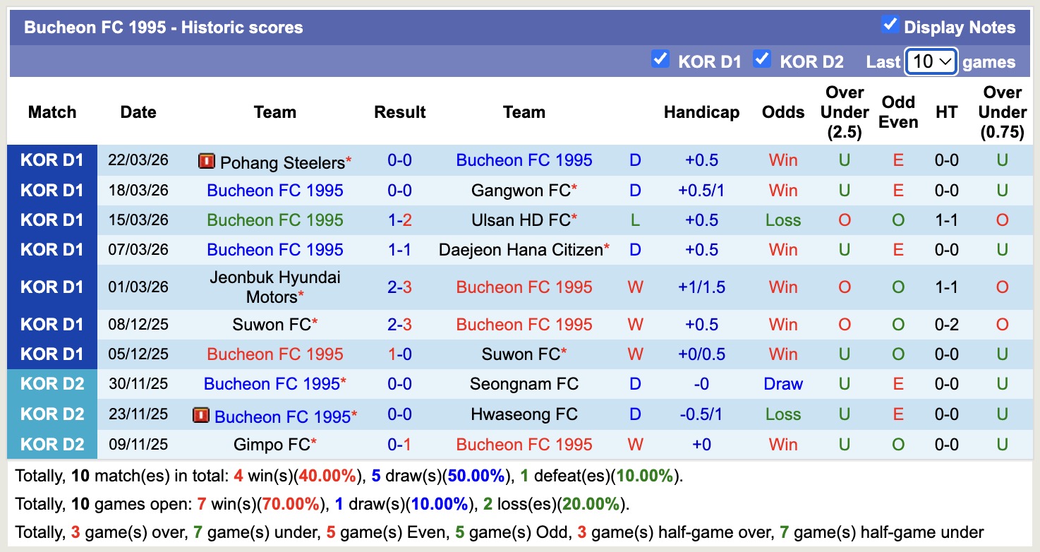Screen dimensions: 1040x552
Task: Open the Jeonbuk Hyundai Motors team link
Action: [x=274, y=287]
